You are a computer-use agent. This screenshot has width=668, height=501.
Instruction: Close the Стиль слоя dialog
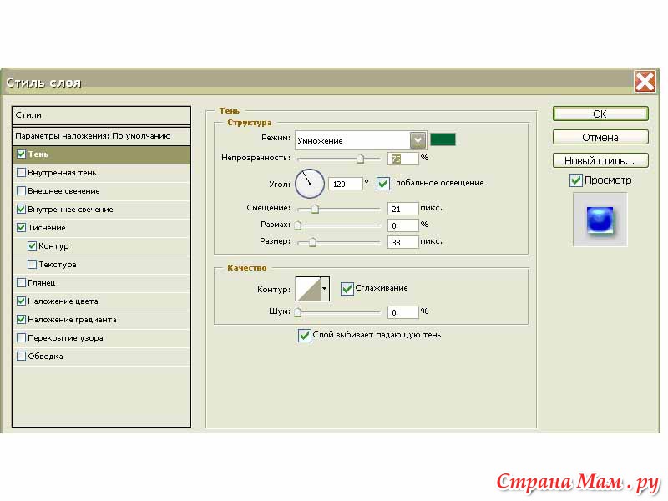645,81
